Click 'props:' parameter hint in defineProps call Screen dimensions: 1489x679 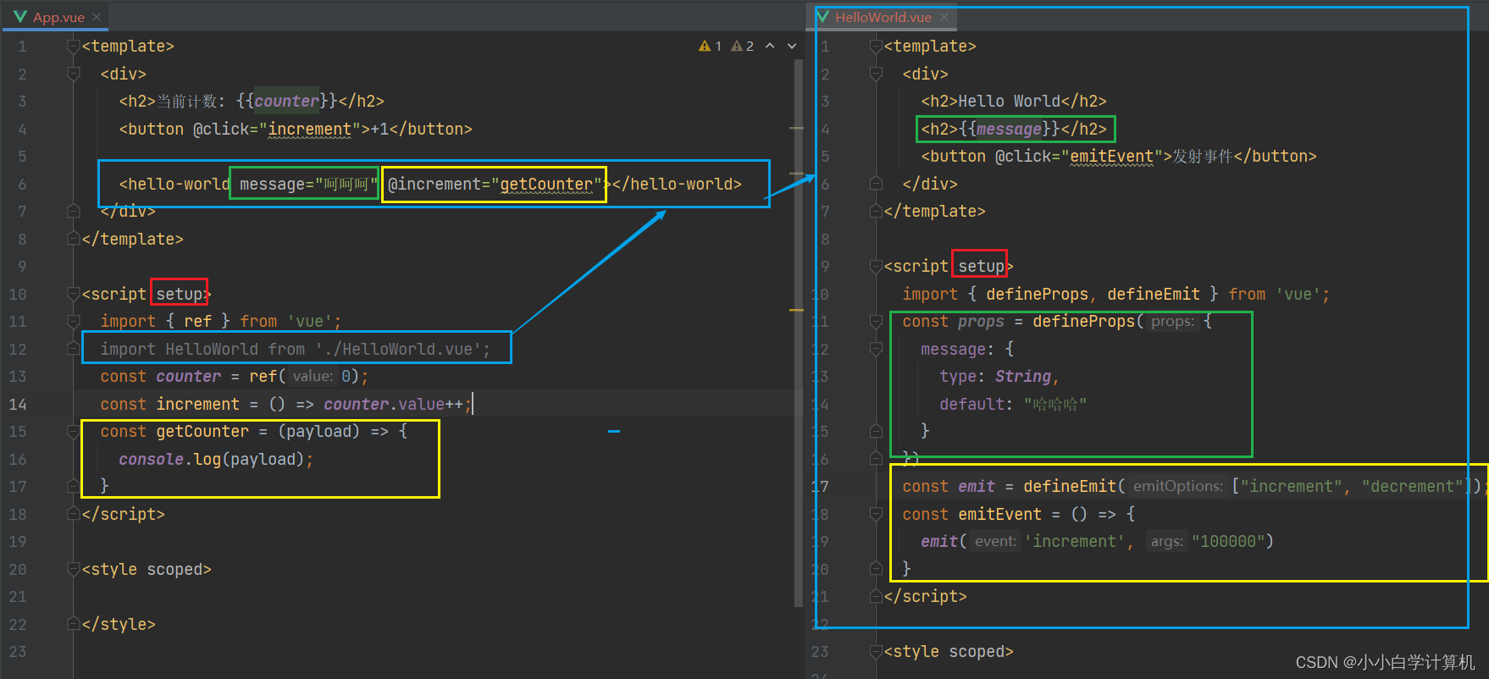click(1173, 322)
